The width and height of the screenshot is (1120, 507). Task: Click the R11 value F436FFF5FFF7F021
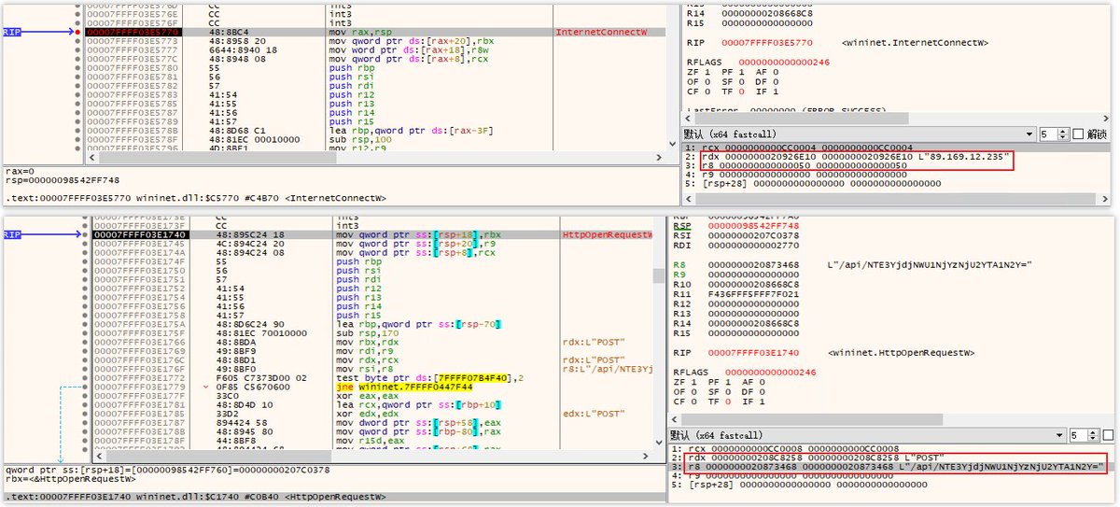[x=754, y=294]
